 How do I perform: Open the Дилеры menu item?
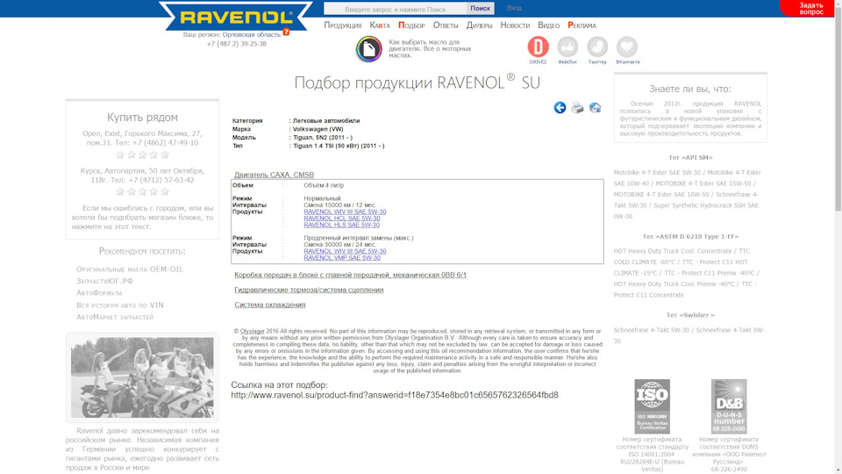point(479,25)
